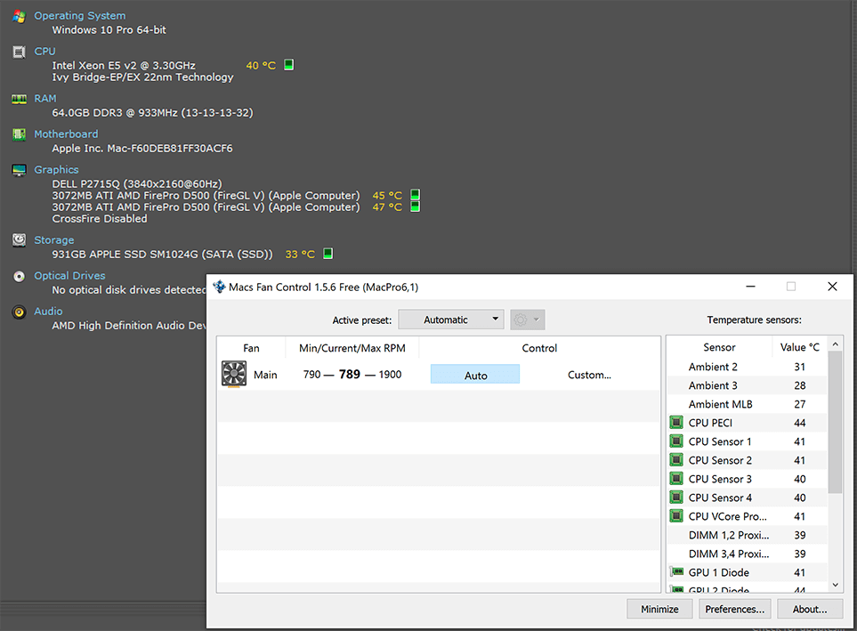The height and width of the screenshot is (631, 857).
Task: Sort fans by the Fan column header
Action: (252, 348)
